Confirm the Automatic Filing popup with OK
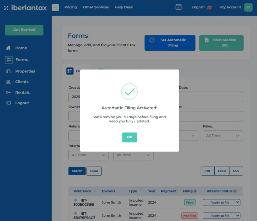Image resolution: width=257 pixels, height=221 pixels. pos(129,137)
